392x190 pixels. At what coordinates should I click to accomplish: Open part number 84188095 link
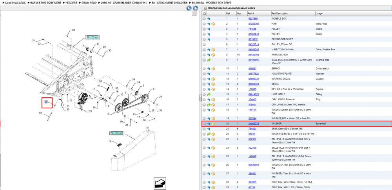[254, 60]
